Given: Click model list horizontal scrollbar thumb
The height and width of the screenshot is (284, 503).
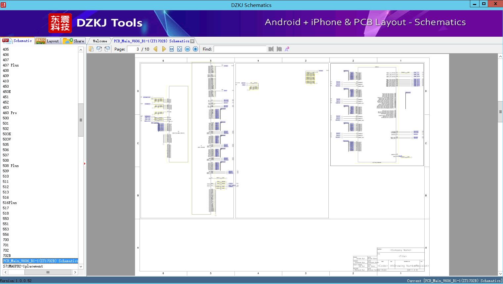Looking at the screenshot, I should coord(48,272).
